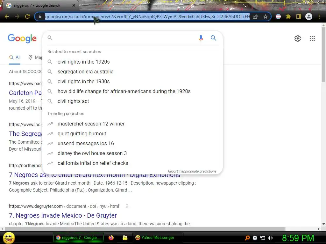The image size is (326, 244).
Task: Click the scrollbar down arrow
Action: pos(323,224)
